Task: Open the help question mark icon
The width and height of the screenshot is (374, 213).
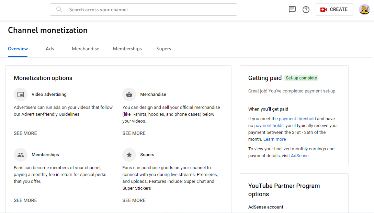Action: (306, 10)
